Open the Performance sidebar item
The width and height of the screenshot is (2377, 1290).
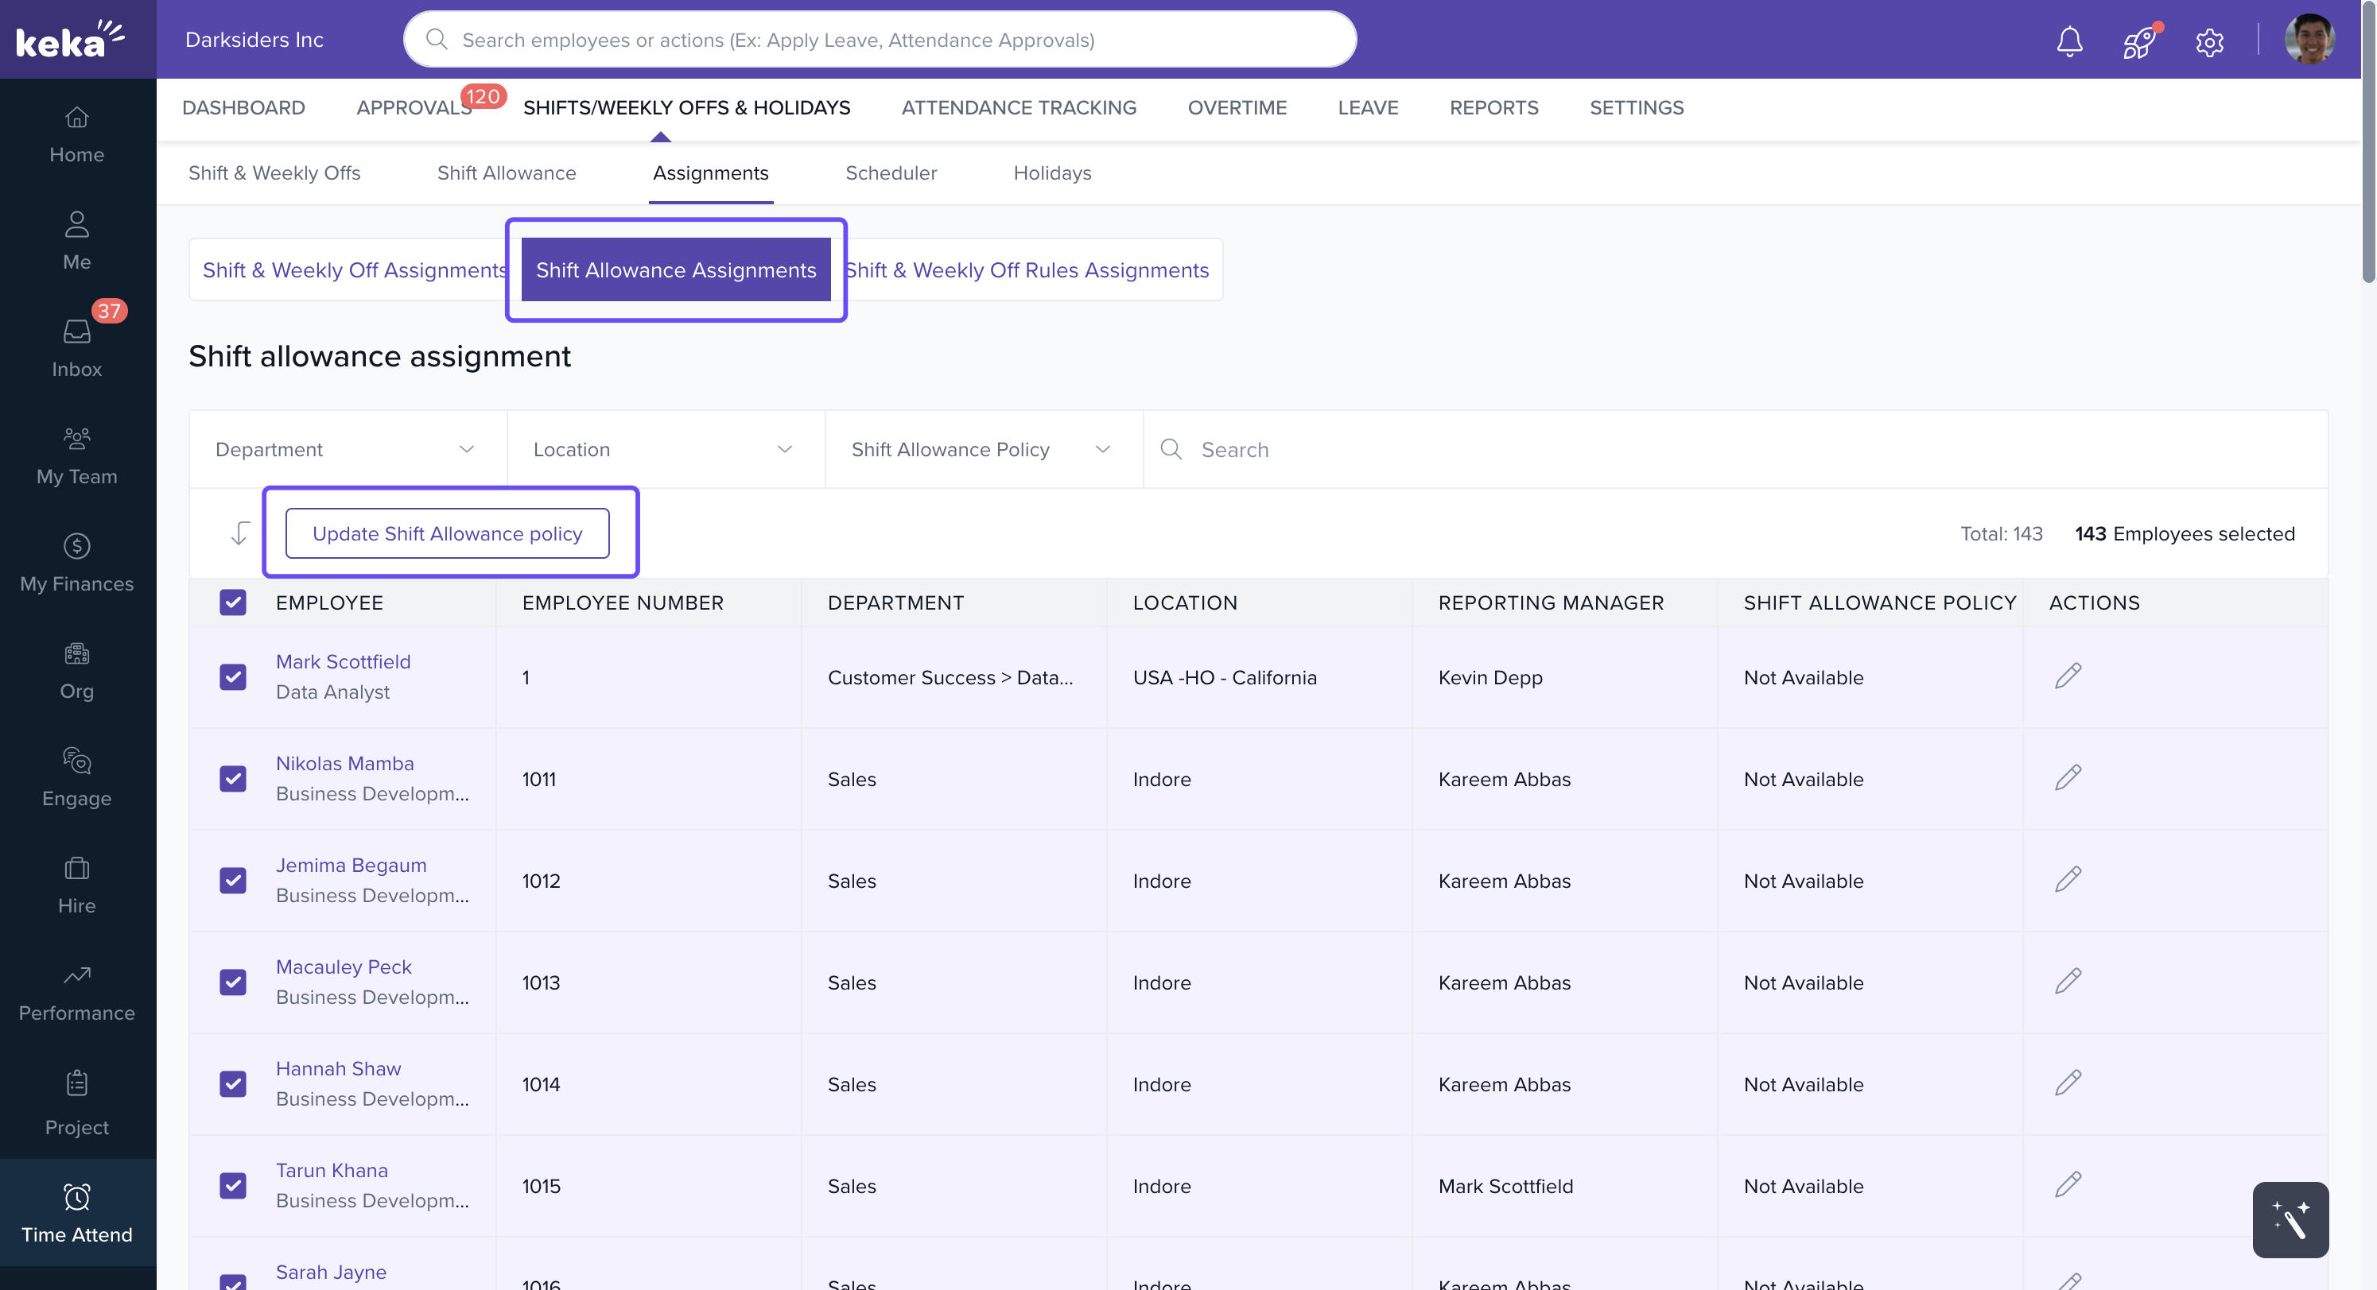[x=76, y=992]
